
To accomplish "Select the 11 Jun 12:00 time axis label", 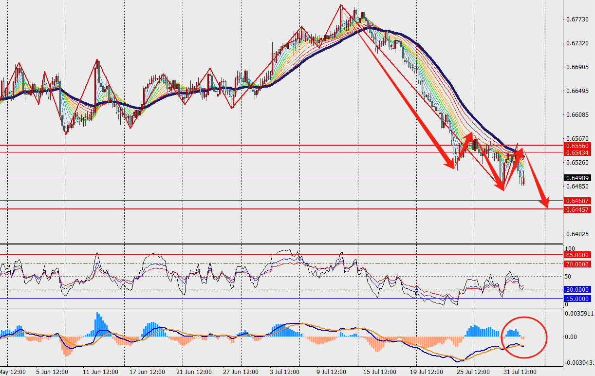I will click(100, 372).
